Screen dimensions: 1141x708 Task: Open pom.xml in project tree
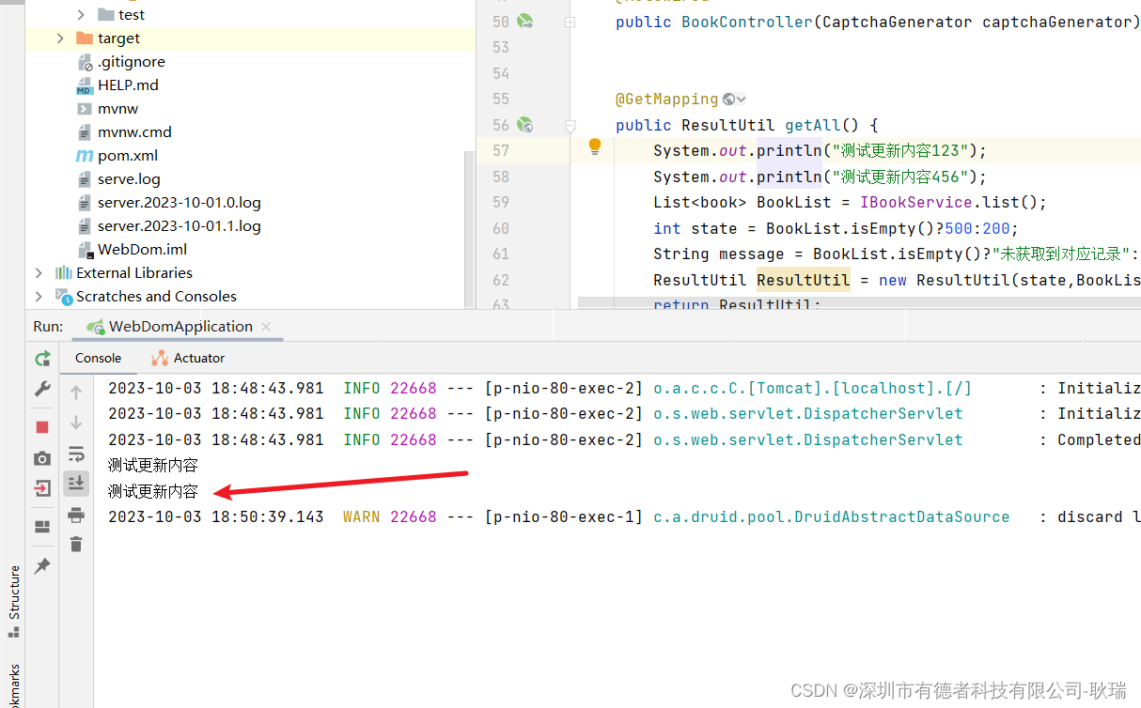point(128,155)
